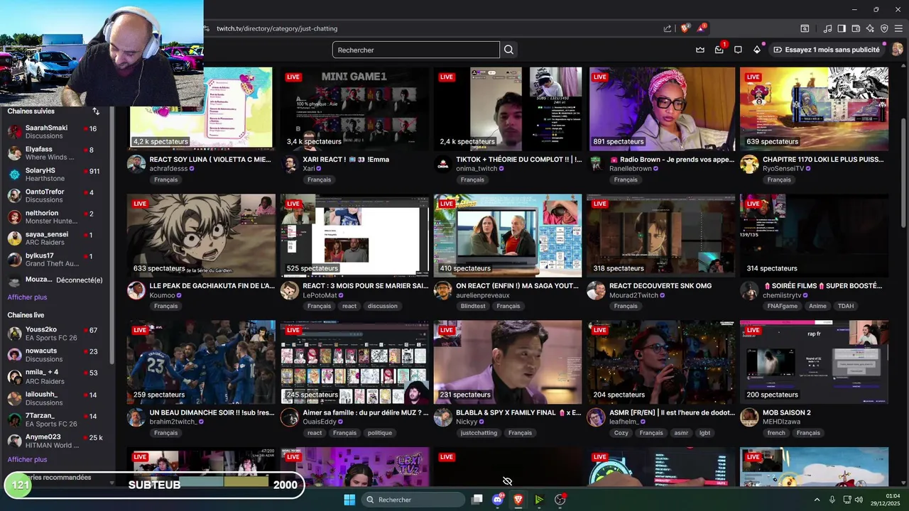Open football stream thumbnail 259 spectateurs
Viewport: 909px width, 511px height.
click(201, 362)
